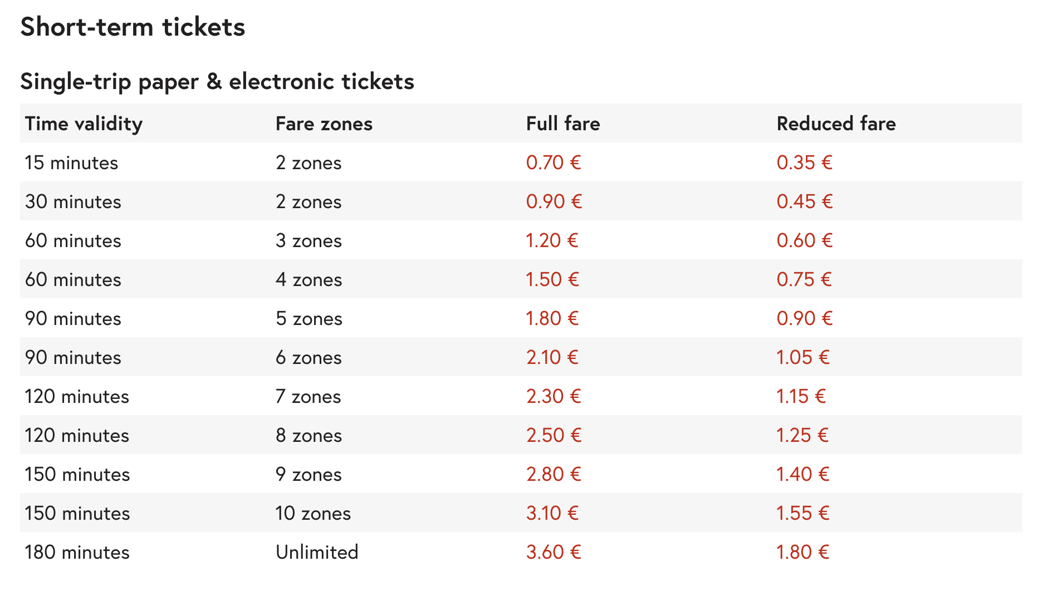This screenshot has height=591, width=1038.
Task: Click the 0.75 € reduced fare price
Action: tap(804, 279)
